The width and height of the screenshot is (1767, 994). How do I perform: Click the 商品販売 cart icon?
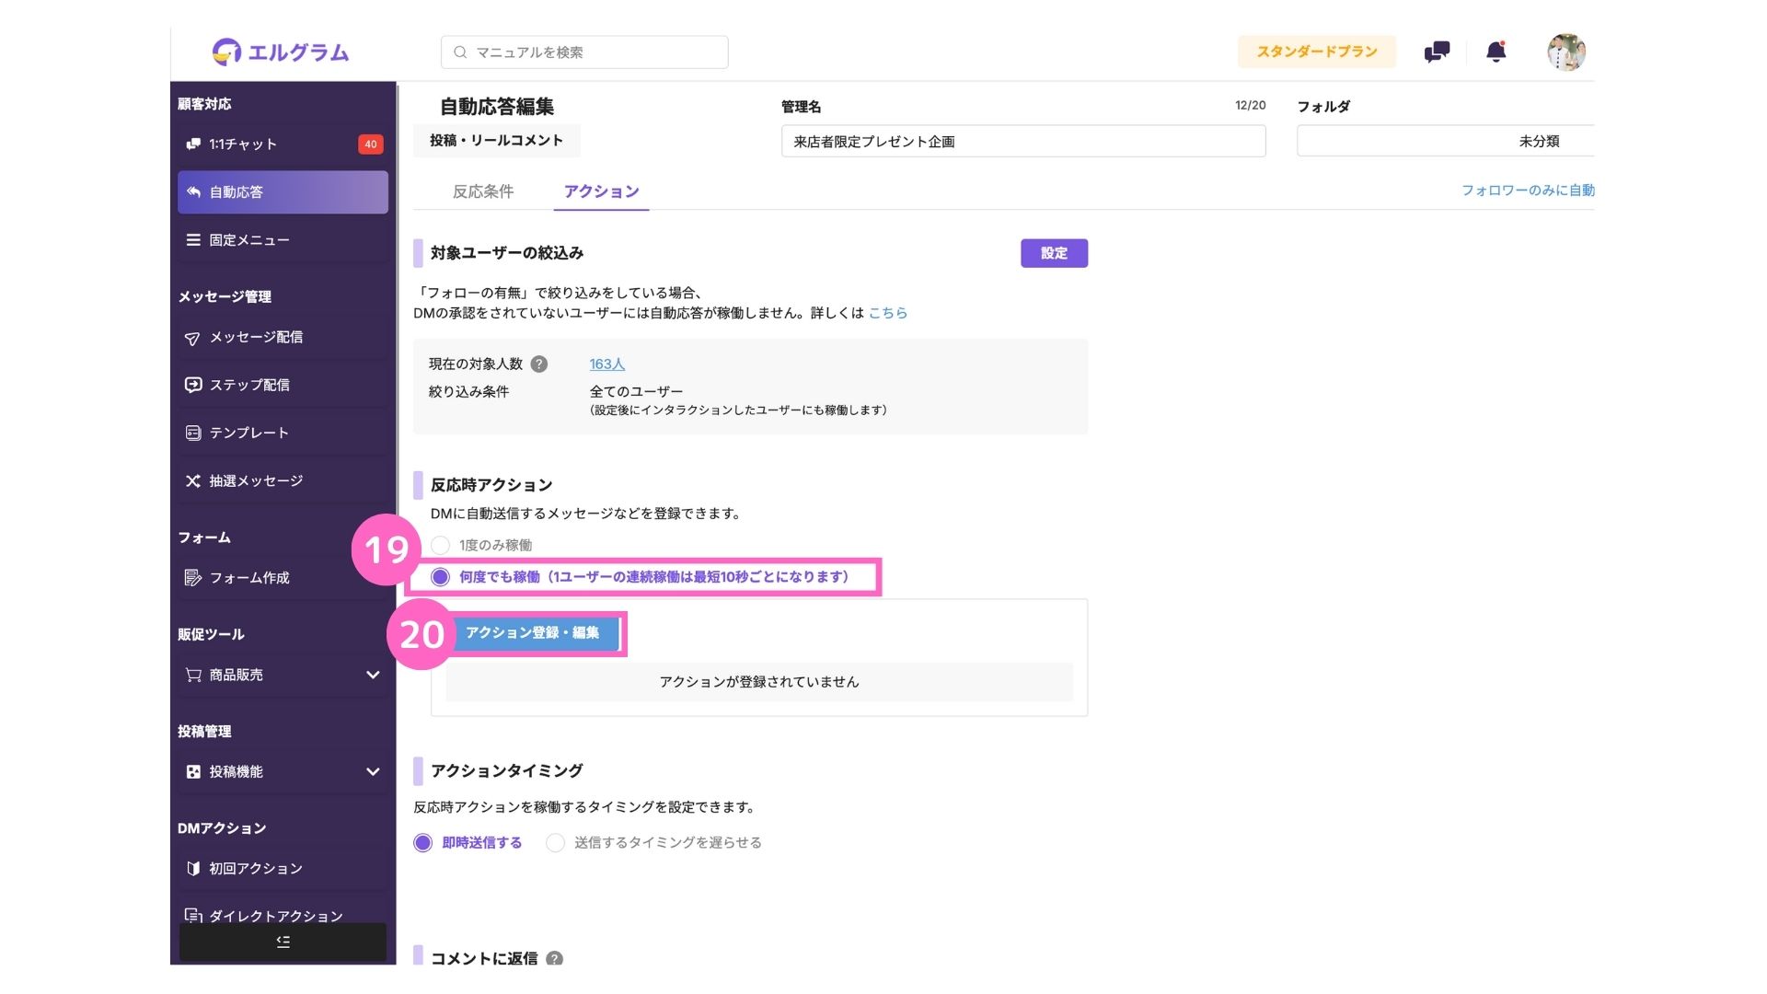(193, 675)
